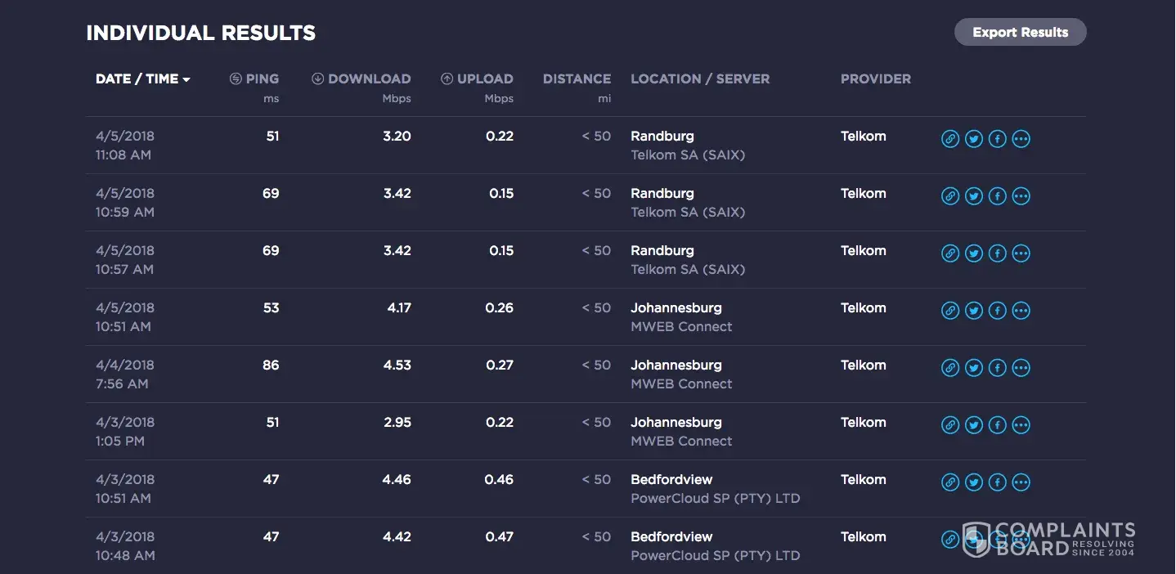Open more options for 7:56 AM result
1176x574 pixels.
(x=1021, y=368)
